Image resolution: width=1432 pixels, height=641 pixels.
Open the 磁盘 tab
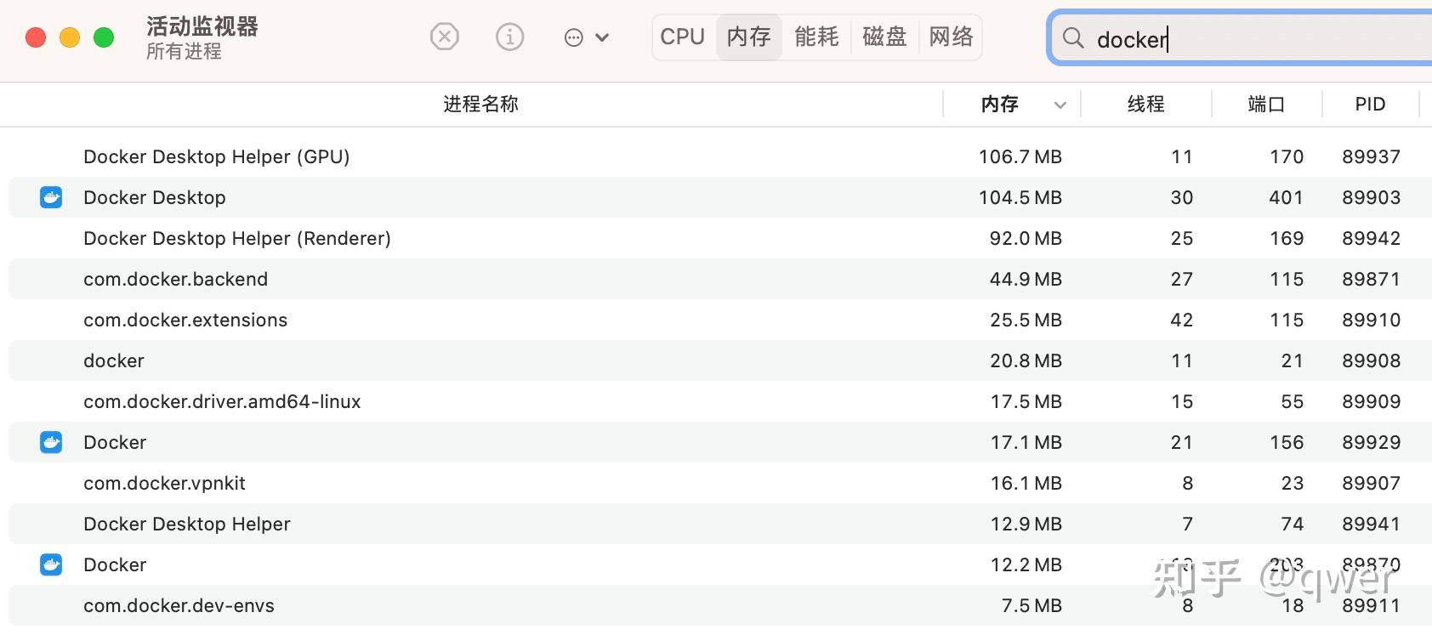[x=884, y=37]
